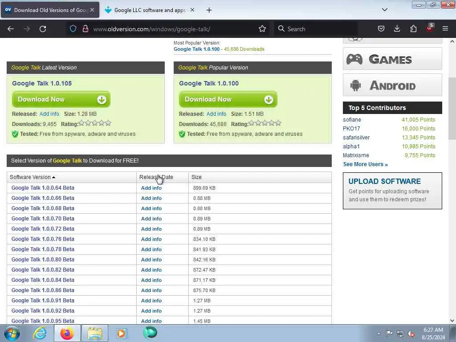Open contributor Matrixisme's profile
This screenshot has width=456, height=342.
click(356, 155)
